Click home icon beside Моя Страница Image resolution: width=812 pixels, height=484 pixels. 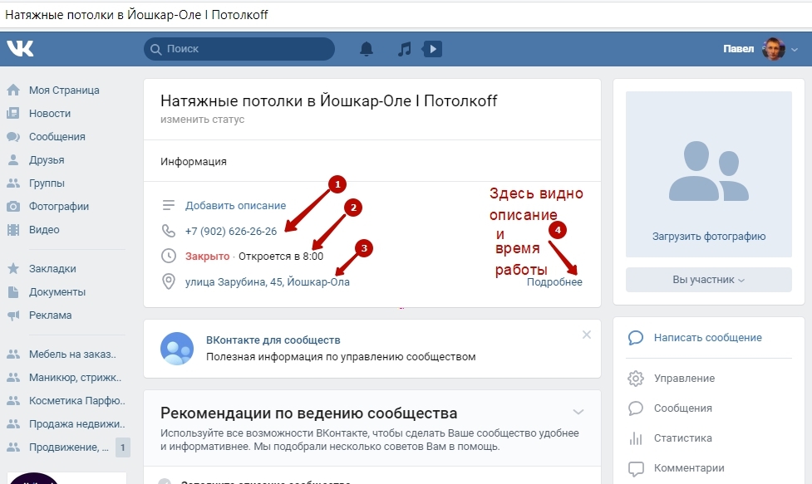[13, 90]
